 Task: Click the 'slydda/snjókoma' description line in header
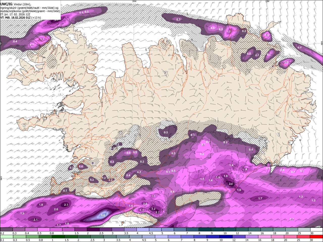(30, 11)
